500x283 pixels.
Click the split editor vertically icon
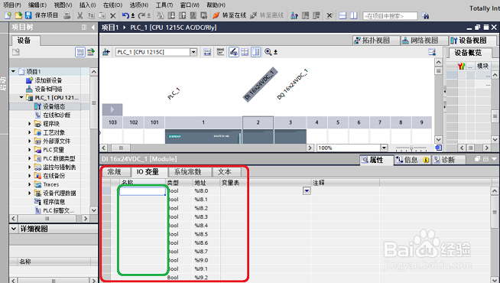coord(354,15)
